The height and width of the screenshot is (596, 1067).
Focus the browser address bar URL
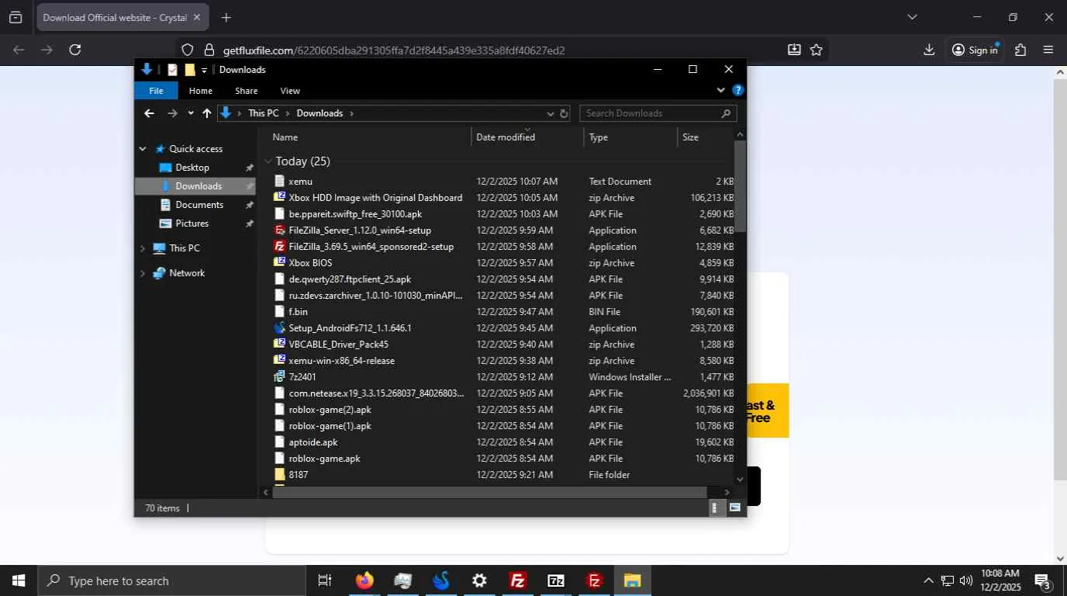click(x=394, y=50)
